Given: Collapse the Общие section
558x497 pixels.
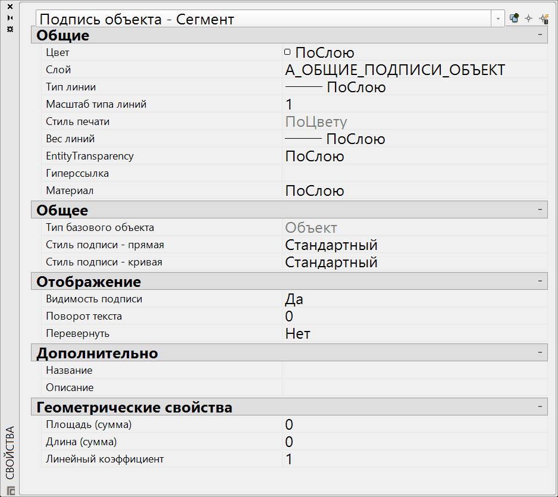Looking at the screenshot, I should (x=539, y=35).
